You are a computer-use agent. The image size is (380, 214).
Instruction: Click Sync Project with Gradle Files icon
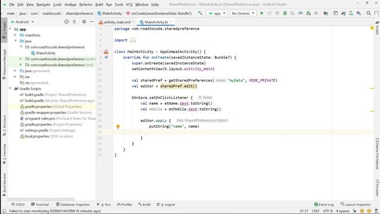pyautogui.click(x=343, y=13)
